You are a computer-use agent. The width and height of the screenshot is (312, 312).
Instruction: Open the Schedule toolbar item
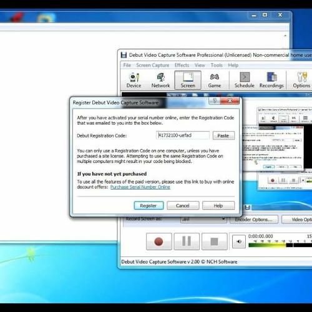click(245, 80)
